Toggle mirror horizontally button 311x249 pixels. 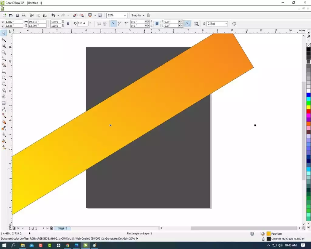(x=99, y=24)
